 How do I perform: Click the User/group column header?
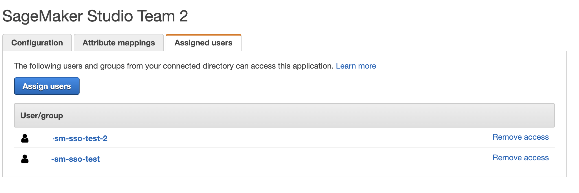pos(42,116)
